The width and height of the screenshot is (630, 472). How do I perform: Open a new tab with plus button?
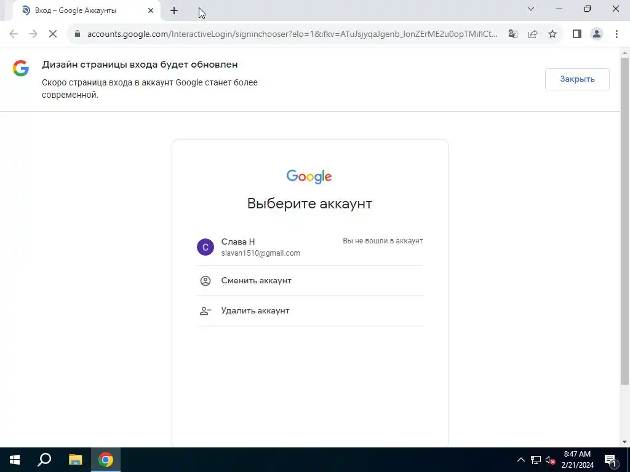coord(174,11)
